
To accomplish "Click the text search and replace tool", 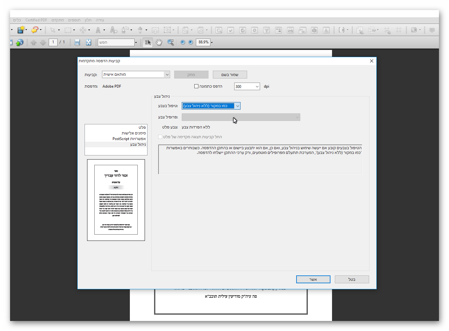I will point(114,30).
